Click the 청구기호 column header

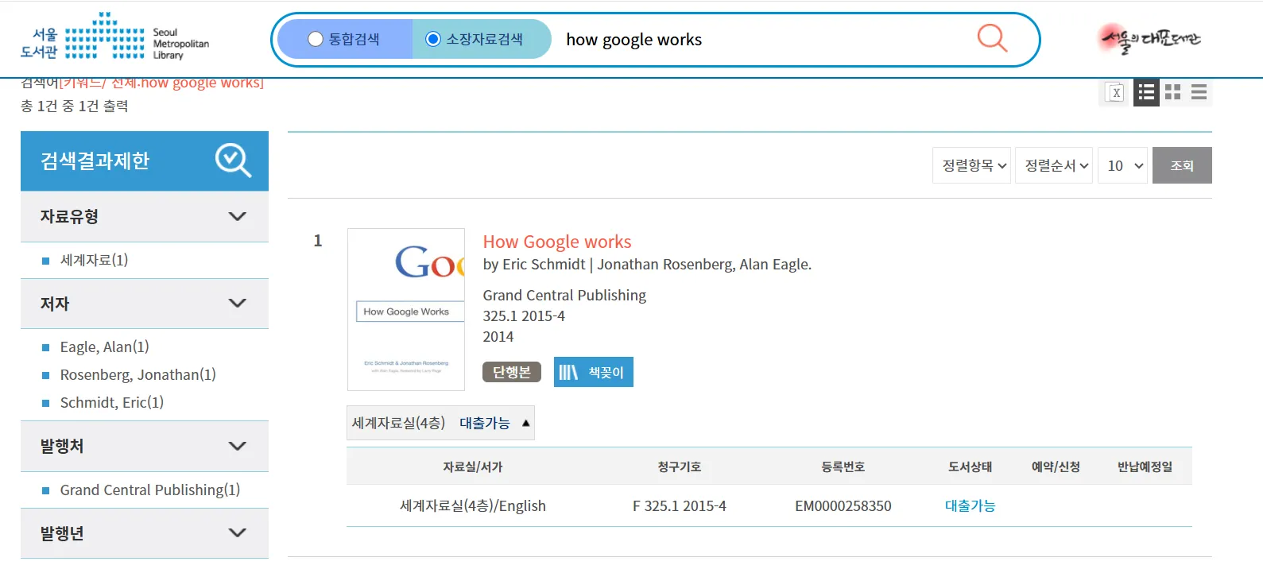[680, 467]
